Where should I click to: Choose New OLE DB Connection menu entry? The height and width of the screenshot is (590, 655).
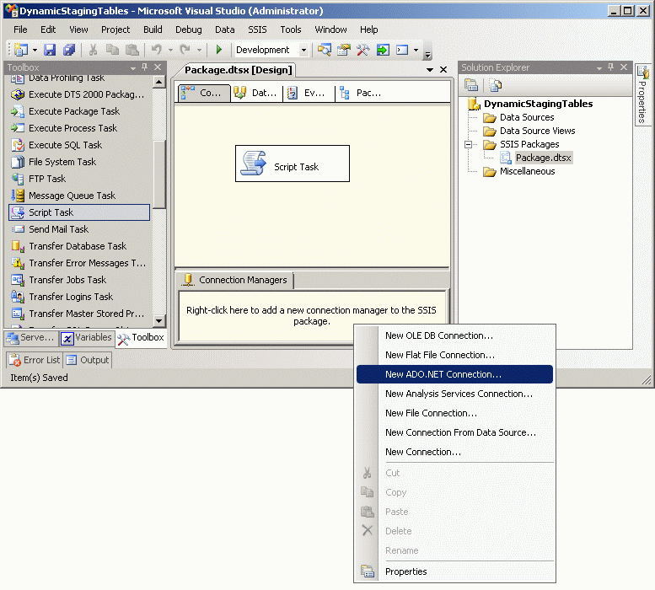point(454,335)
